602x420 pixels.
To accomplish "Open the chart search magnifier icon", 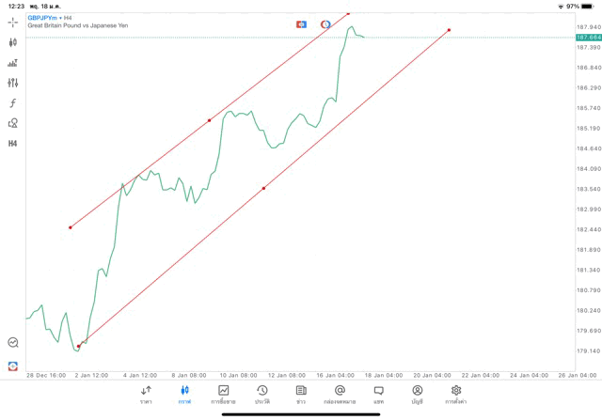I will tap(13, 343).
